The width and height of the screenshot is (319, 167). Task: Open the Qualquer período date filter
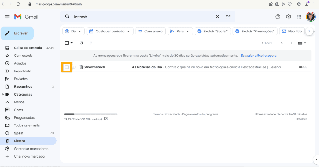[110, 31]
